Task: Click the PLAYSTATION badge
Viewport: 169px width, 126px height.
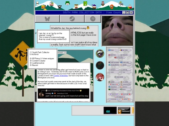Action: pos(126,84)
